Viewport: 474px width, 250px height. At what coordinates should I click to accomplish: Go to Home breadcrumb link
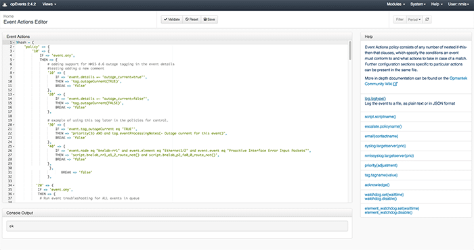pos(8,16)
